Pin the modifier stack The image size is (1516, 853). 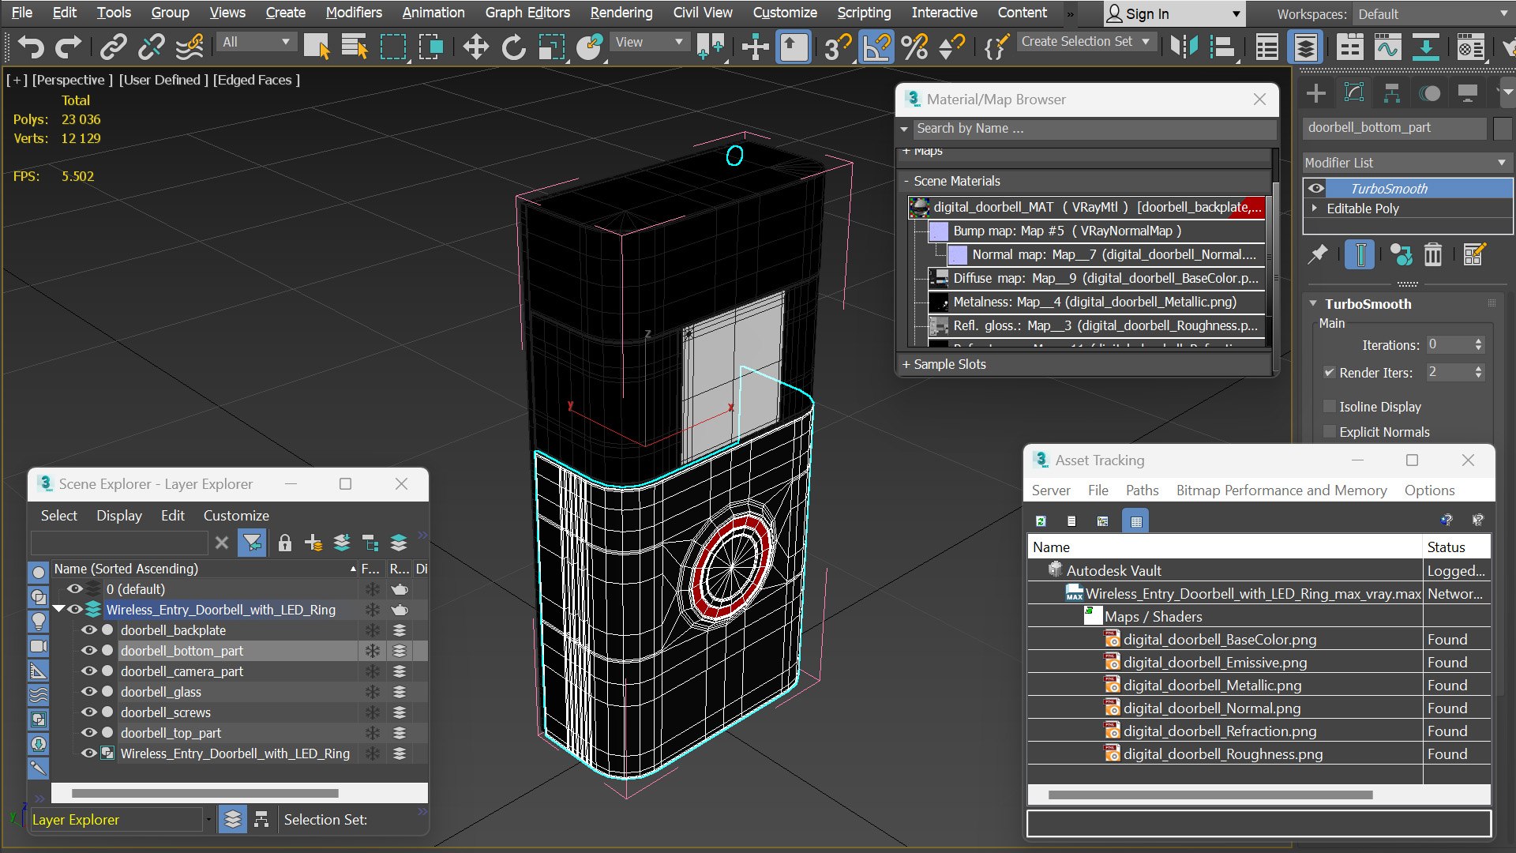tap(1318, 254)
